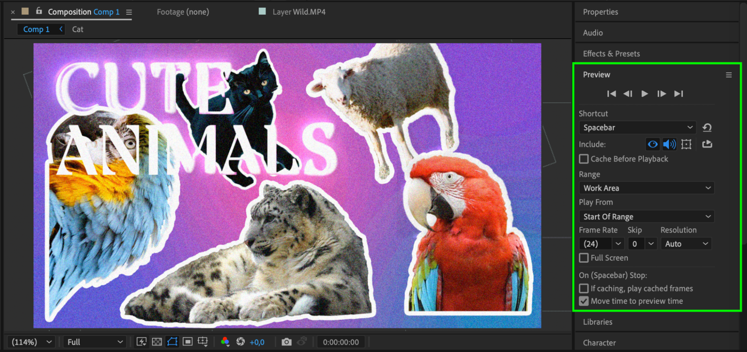
Task: Toggle video inclusion eye icon in Preview
Action: pos(653,144)
